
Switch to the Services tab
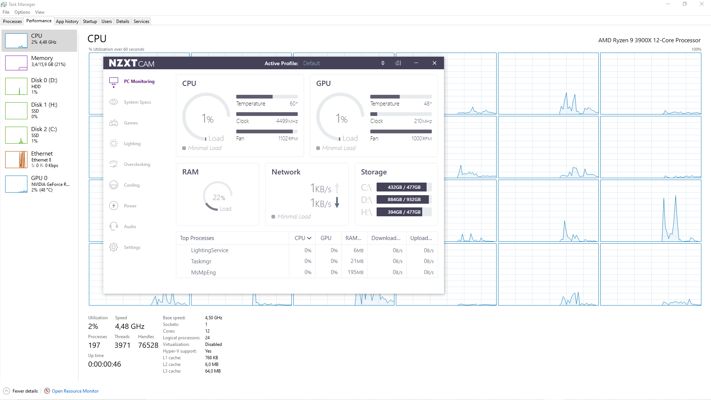141,21
